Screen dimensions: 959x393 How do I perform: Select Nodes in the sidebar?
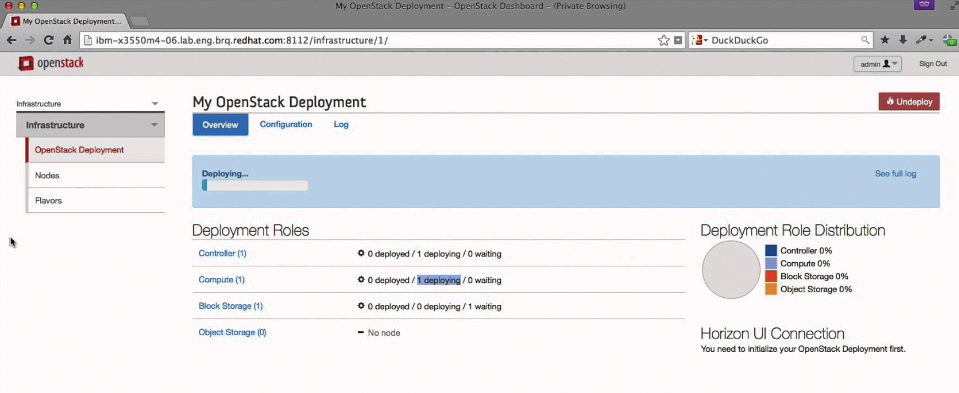pyautogui.click(x=47, y=175)
